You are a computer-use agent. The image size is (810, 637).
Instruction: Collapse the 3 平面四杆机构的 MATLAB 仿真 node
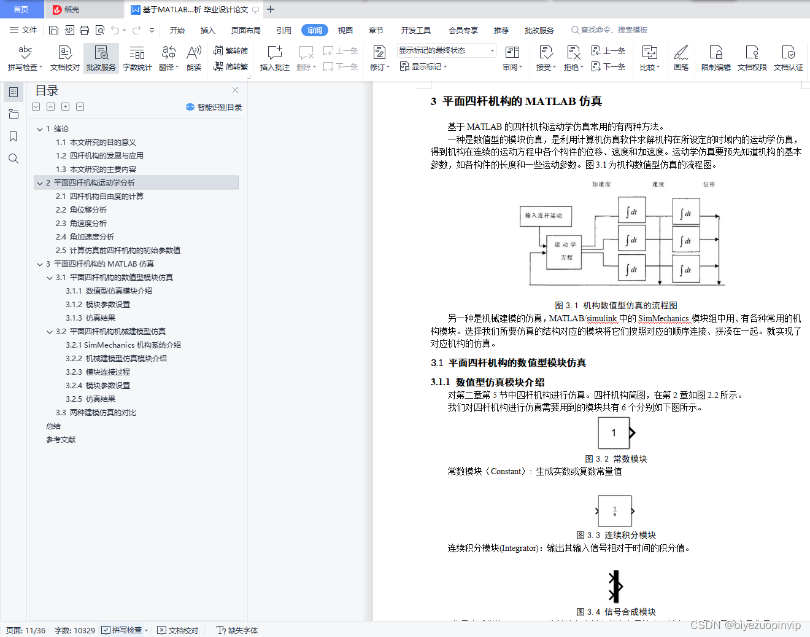(x=40, y=264)
